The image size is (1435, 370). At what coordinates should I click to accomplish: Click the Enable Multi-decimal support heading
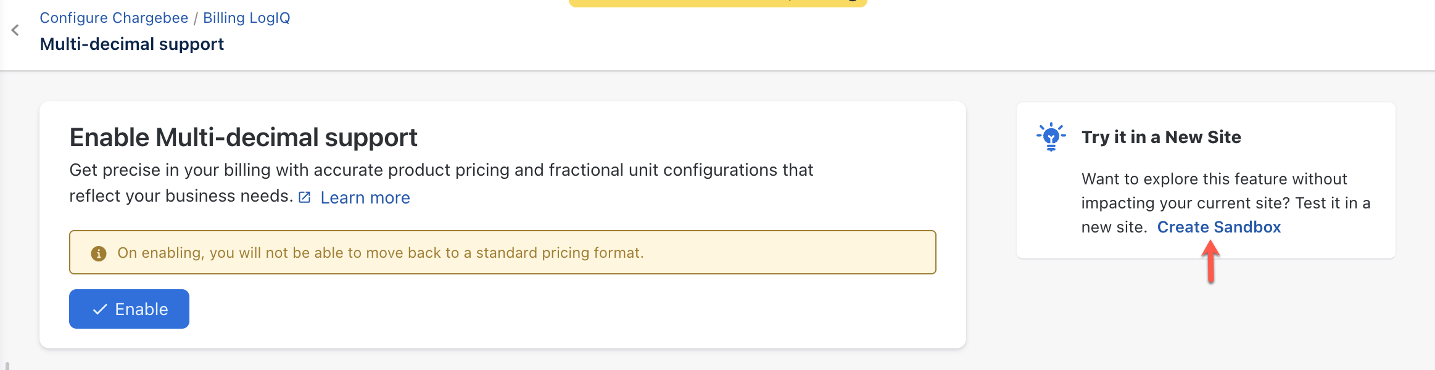coord(243,138)
